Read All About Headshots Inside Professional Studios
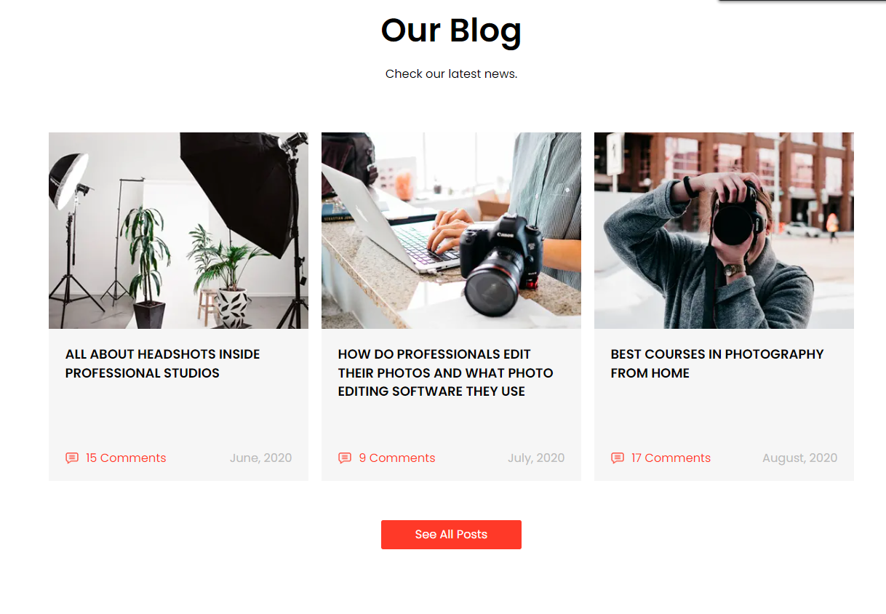 coord(163,364)
